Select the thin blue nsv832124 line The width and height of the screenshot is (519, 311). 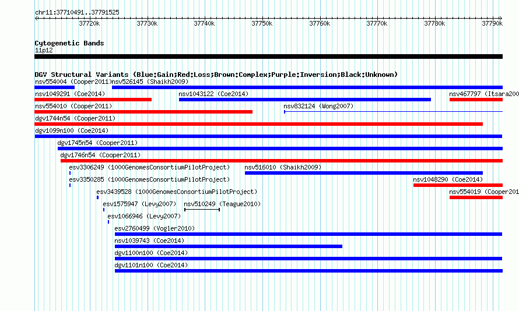click(x=393, y=112)
